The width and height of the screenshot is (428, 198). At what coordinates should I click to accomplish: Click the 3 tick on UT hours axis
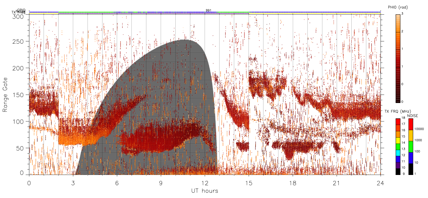(73, 183)
